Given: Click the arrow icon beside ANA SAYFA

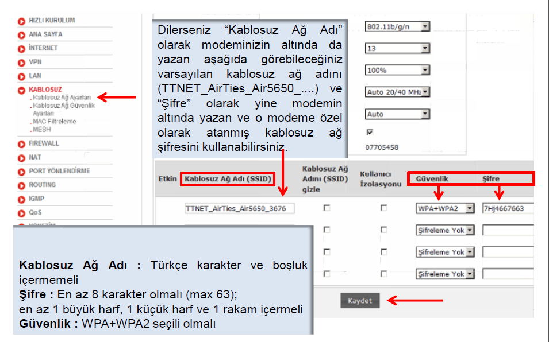Looking at the screenshot, I should [22, 35].
